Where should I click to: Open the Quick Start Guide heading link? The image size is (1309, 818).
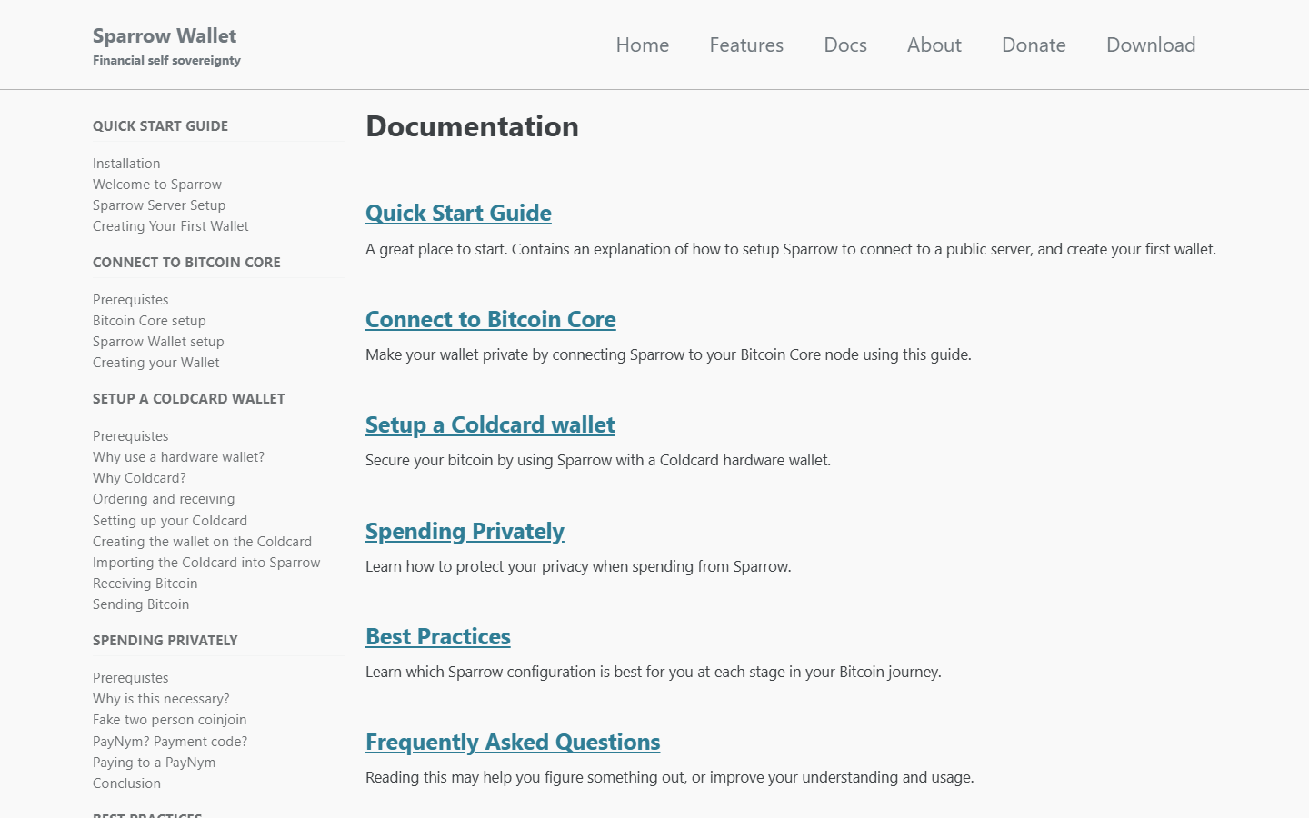point(458,213)
